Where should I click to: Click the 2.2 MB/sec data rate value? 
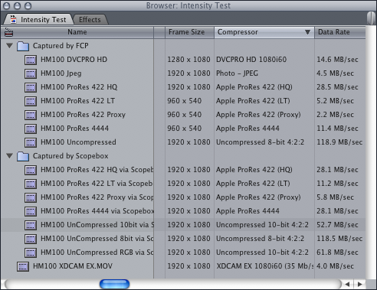point(335,115)
